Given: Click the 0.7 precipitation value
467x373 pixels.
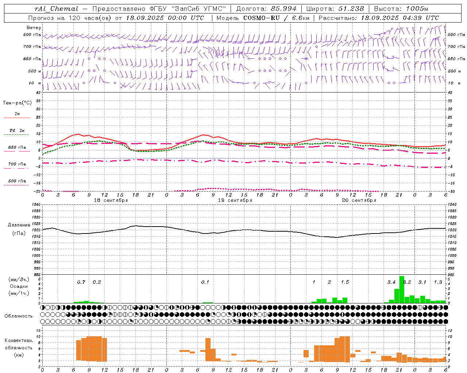Looking at the screenshot, I should (x=81, y=282).
